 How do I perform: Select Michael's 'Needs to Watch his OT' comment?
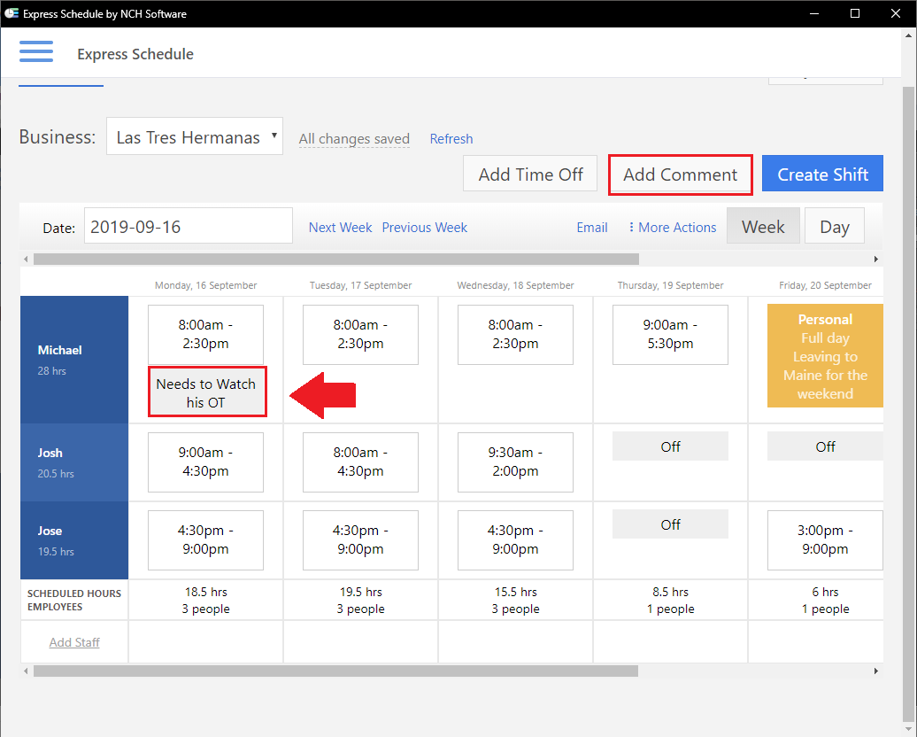pyautogui.click(x=206, y=391)
